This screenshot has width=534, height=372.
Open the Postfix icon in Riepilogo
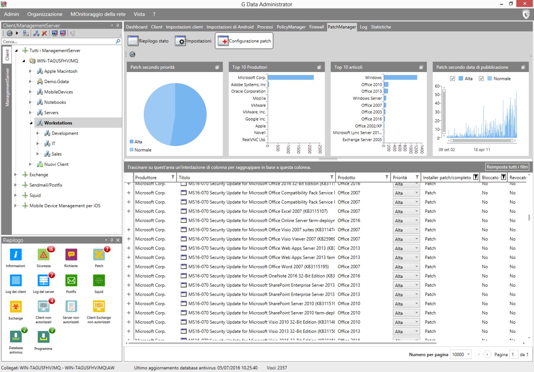(x=71, y=281)
